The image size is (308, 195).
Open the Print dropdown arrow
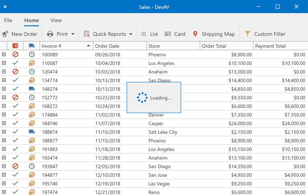[73, 34]
